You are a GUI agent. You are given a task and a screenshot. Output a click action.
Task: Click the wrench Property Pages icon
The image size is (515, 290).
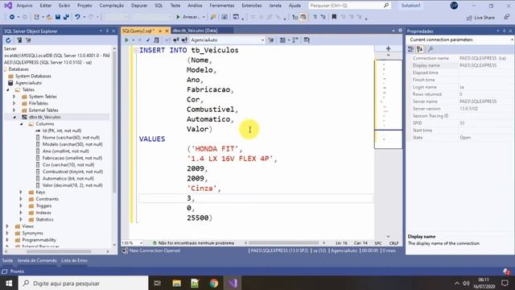pos(431,49)
